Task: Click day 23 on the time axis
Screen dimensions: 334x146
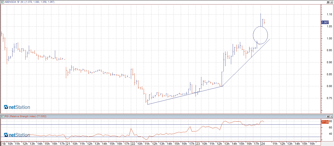Action: tap(198, 144)
